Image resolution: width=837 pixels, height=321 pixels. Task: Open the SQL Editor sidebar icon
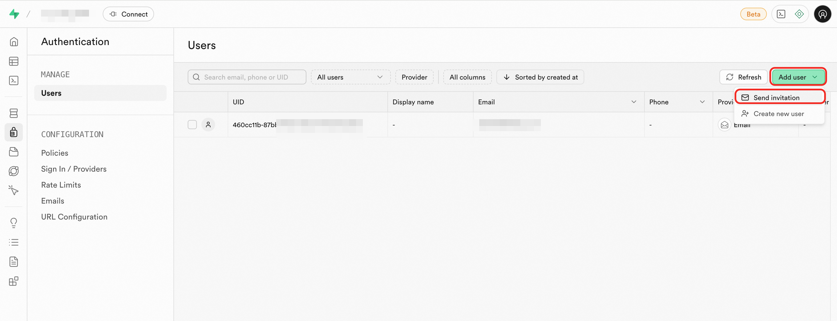14,80
